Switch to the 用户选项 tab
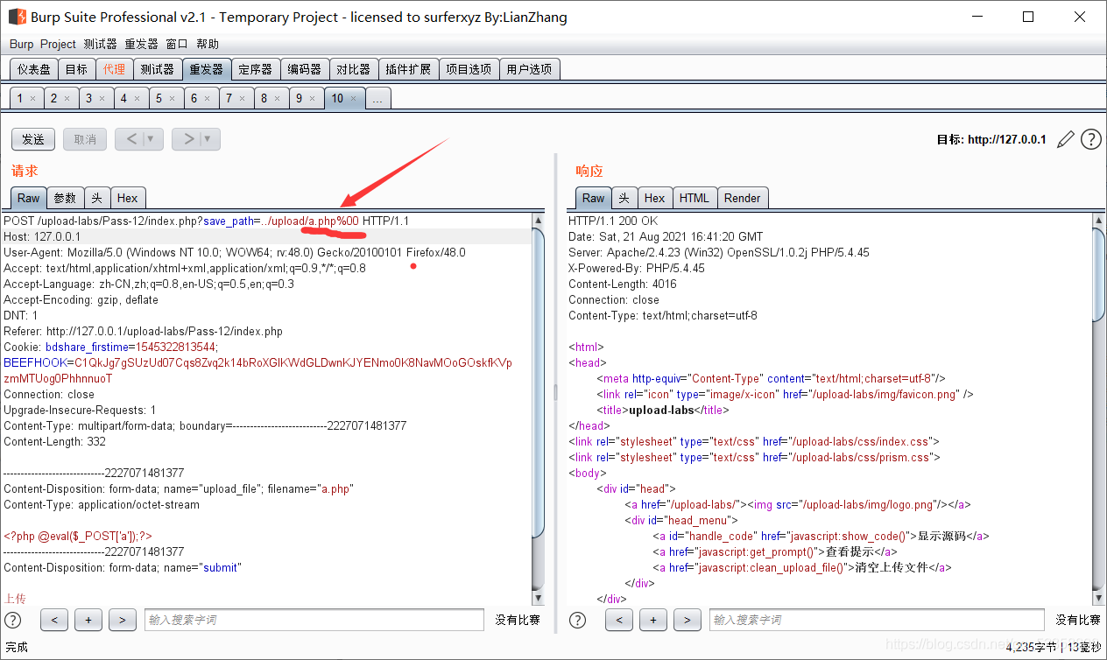Image resolution: width=1107 pixels, height=660 pixels. pyautogui.click(x=529, y=69)
